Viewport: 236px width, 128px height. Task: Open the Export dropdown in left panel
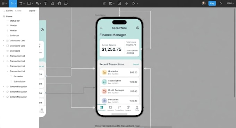pyautogui.click(x=33, y=11)
